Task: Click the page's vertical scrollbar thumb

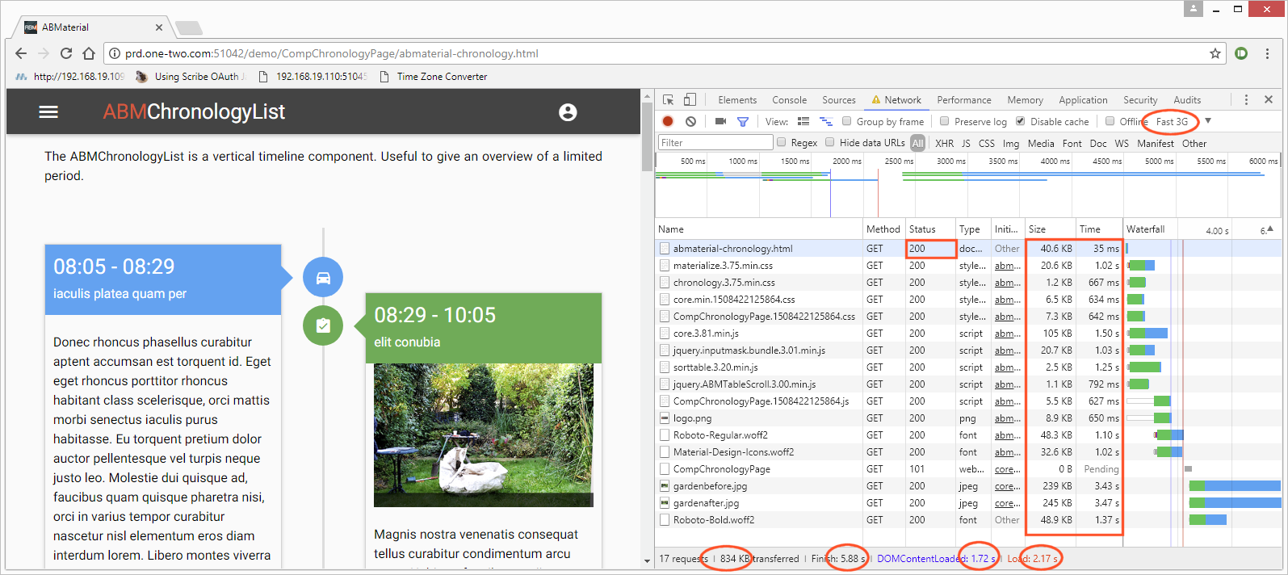Action: (x=647, y=136)
